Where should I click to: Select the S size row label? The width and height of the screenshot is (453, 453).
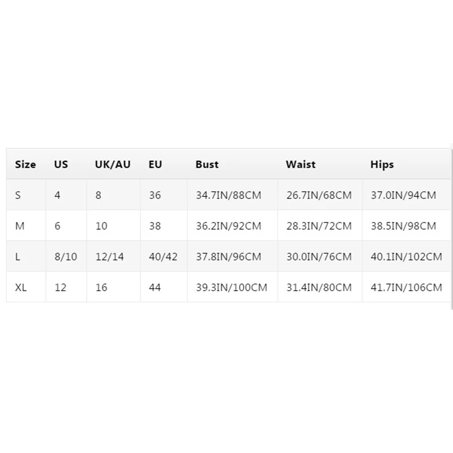[x=18, y=195]
